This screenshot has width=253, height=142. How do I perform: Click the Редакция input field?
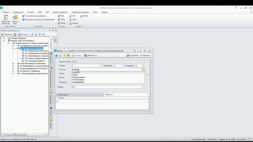click(118, 66)
